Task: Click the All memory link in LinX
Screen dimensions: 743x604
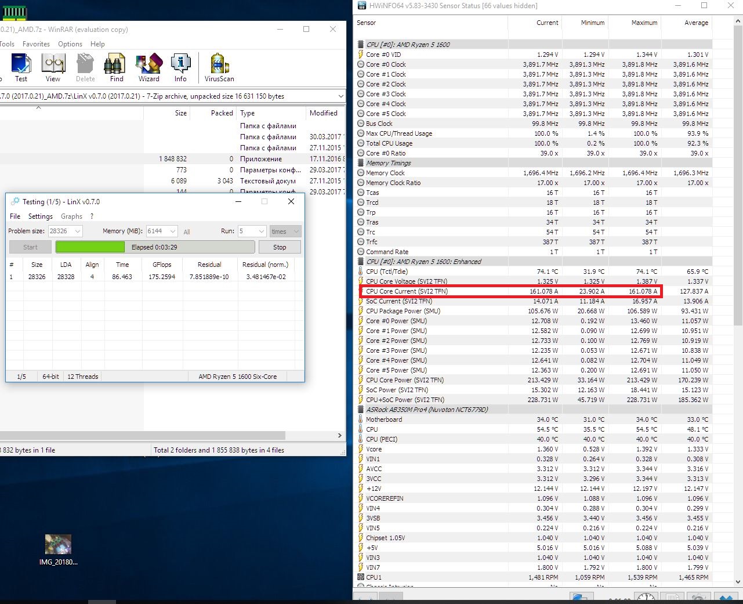Action: (187, 232)
